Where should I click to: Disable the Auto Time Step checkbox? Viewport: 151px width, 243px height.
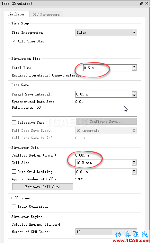tap(14, 41)
